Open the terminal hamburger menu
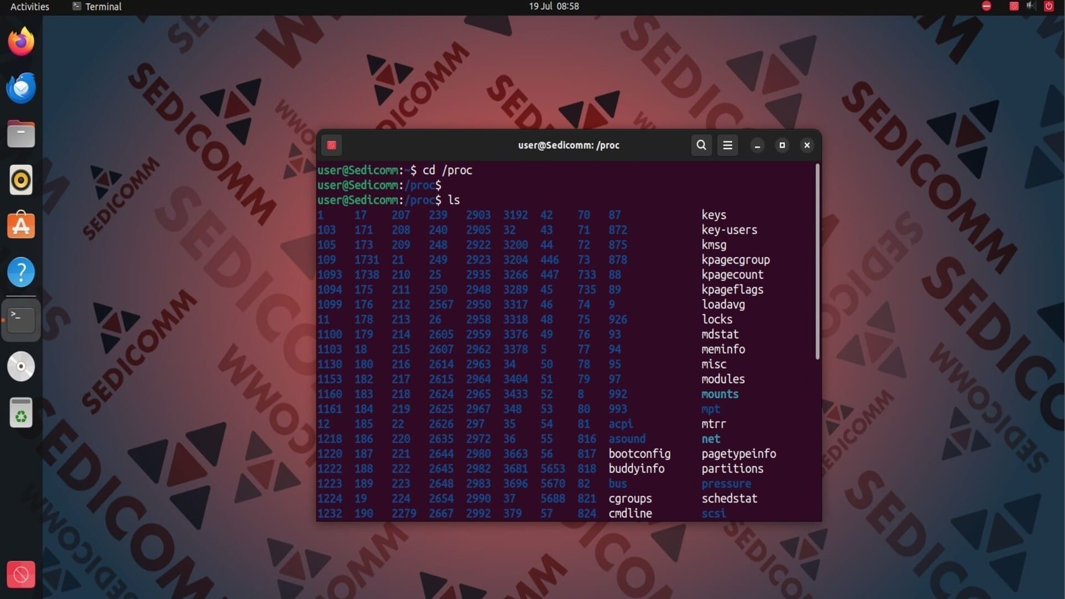 (x=727, y=145)
